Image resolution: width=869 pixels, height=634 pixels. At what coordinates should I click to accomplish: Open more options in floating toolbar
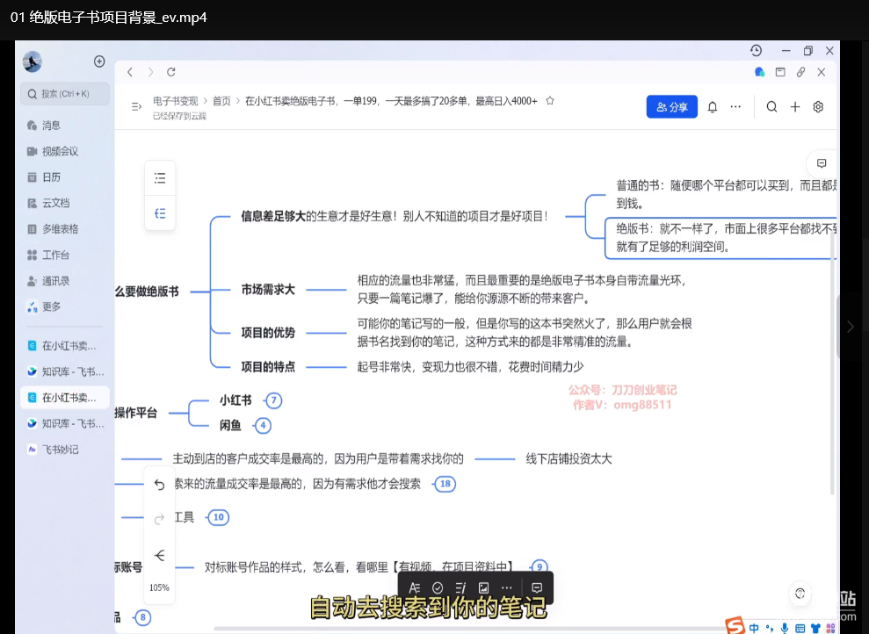tap(506, 588)
